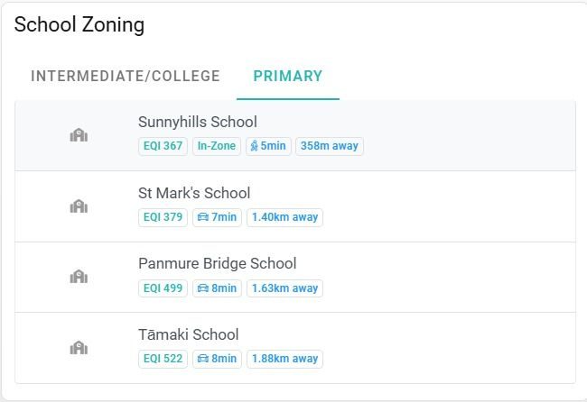Open the Panmure Bridge School name link
587x402 pixels.
[x=217, y=263]
